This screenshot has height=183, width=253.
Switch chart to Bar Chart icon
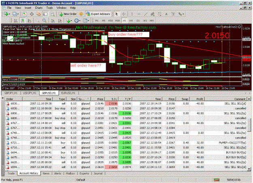pyautogui.click(x=16, y=21)
